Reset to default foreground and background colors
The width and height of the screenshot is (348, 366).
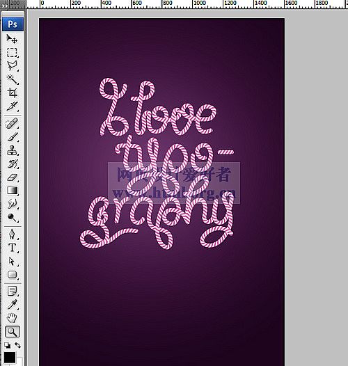click(x=7, y=345)
